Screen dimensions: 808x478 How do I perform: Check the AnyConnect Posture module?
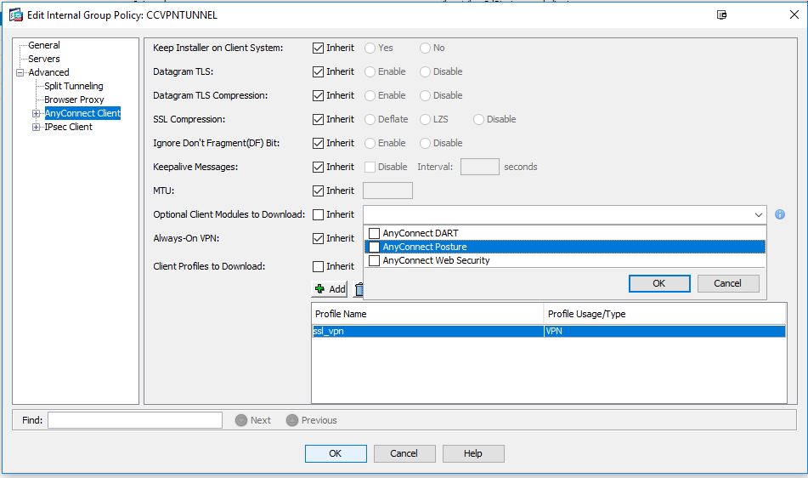tap(374, 247)
